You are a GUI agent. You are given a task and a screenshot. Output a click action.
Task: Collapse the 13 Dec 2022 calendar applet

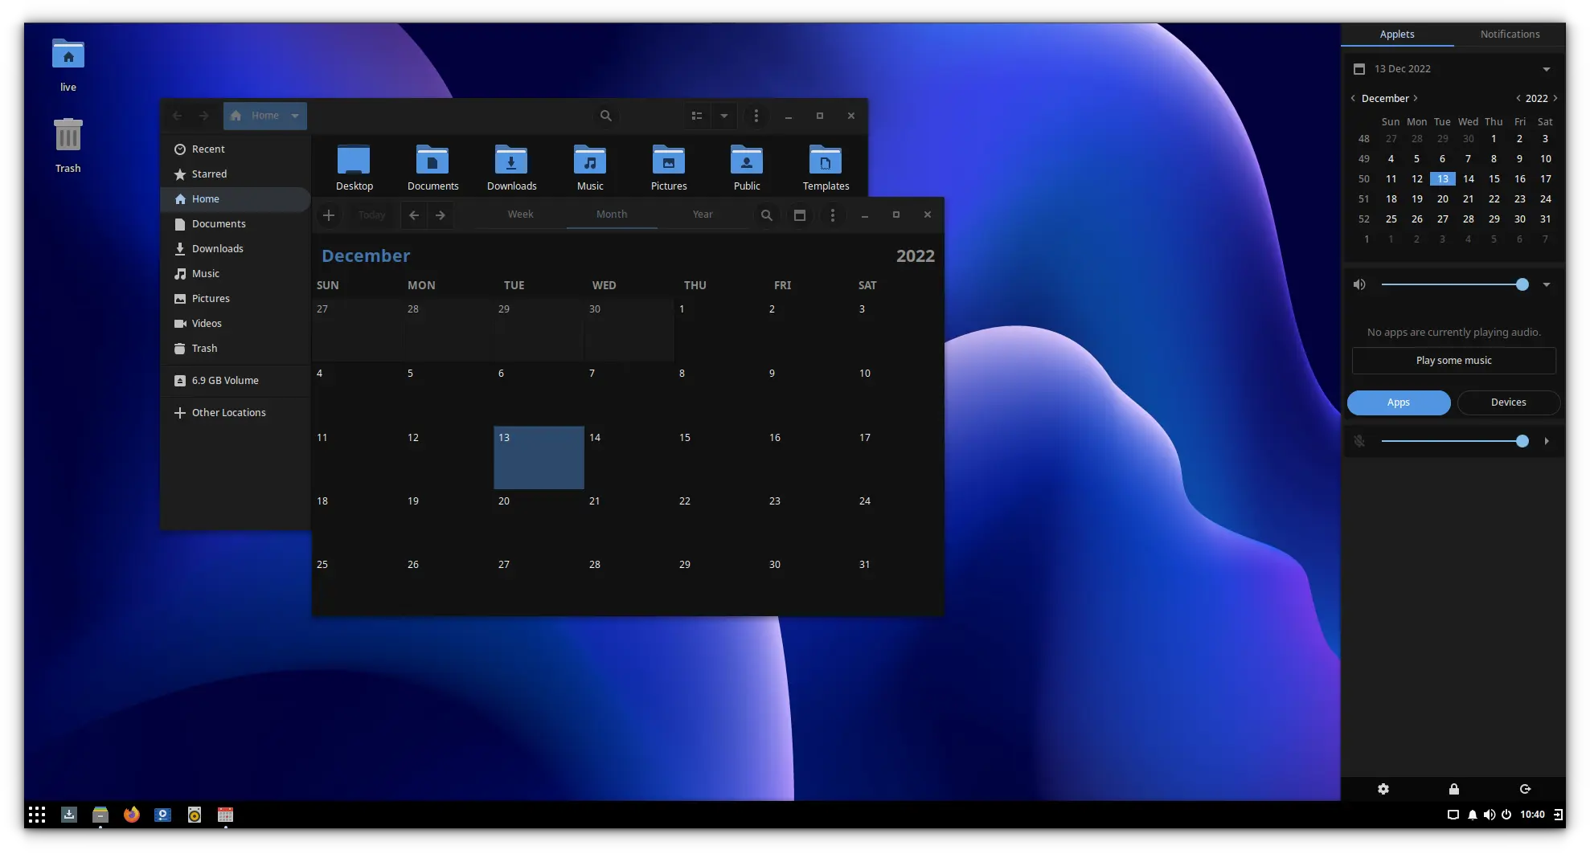pyautogui.click(x=1547, y=69)
